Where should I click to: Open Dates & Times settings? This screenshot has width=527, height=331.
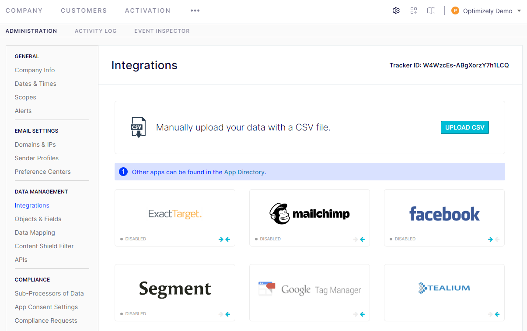point(35,84)
